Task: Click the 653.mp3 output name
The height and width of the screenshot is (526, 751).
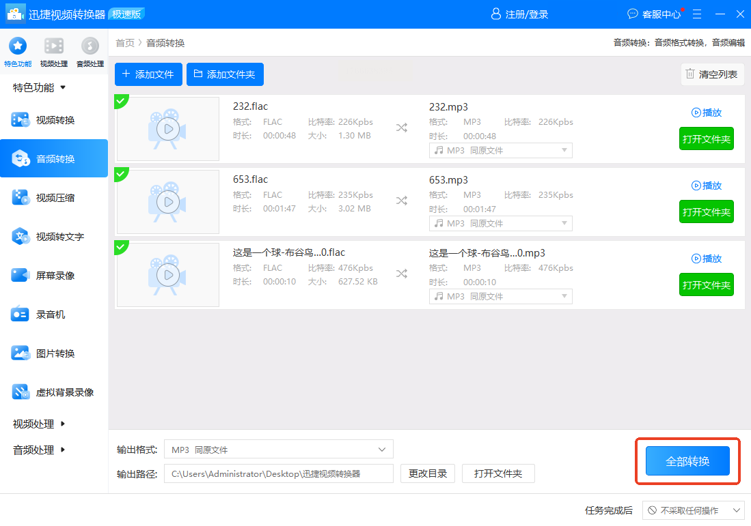Action: 448,180
